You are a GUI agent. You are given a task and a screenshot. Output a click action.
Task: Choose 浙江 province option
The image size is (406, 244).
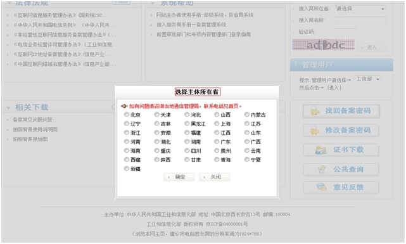coord(126,132)
